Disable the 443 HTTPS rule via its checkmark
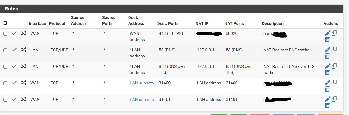 [14, 33]
